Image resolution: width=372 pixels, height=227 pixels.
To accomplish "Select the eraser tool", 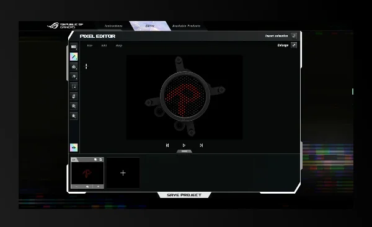I will click(x=74, y=77).
